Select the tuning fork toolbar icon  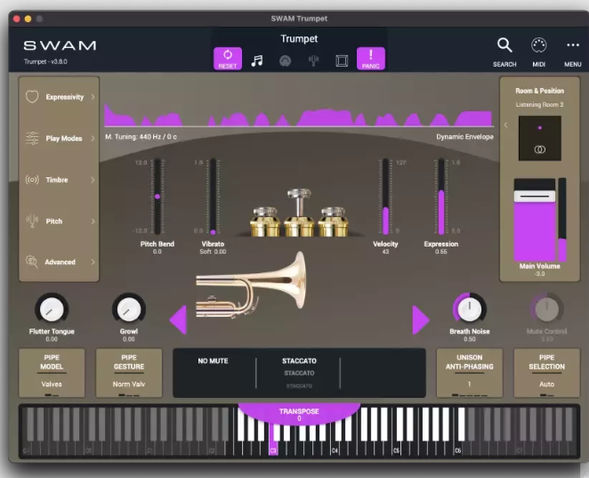pyautogui.click(x=313, y=61)
